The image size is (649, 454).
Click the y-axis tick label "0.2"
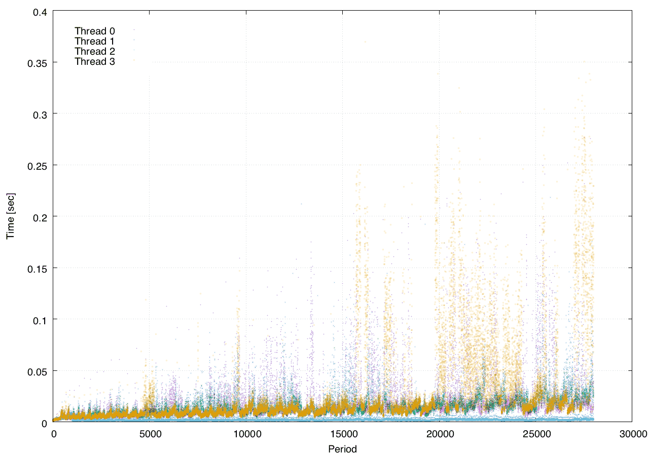[39, 217]
